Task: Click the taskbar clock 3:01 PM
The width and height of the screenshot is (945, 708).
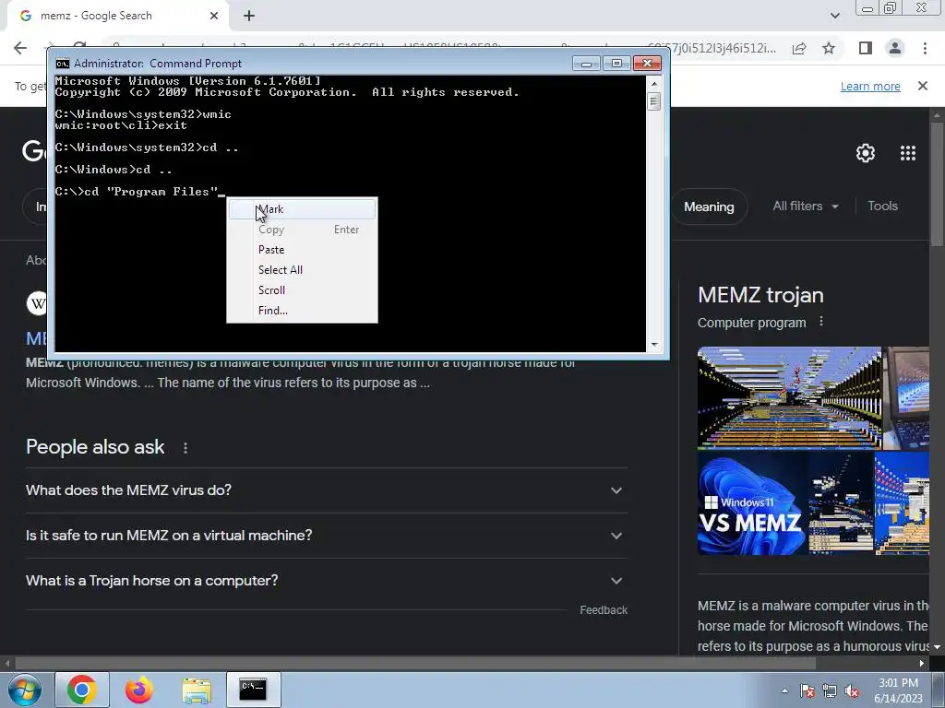Action: click(x=898, y=690)
